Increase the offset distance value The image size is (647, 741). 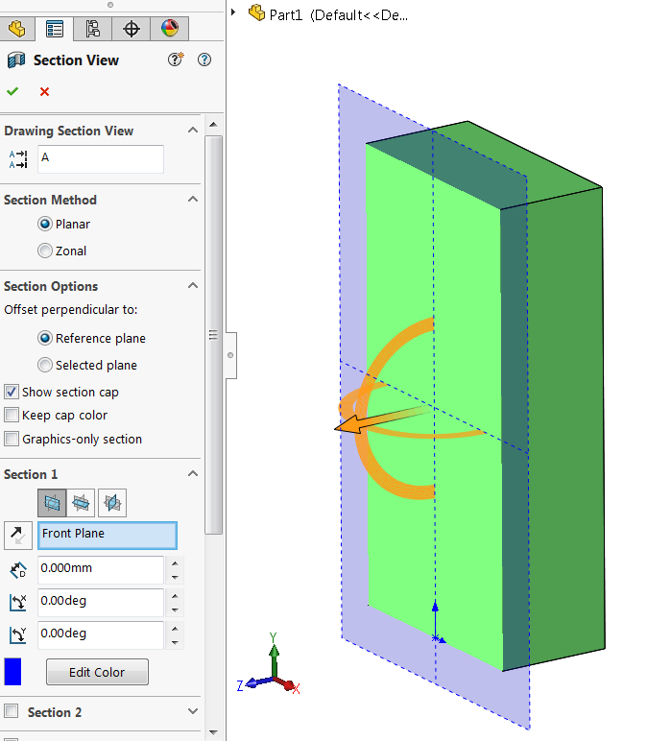click(176, 563)
